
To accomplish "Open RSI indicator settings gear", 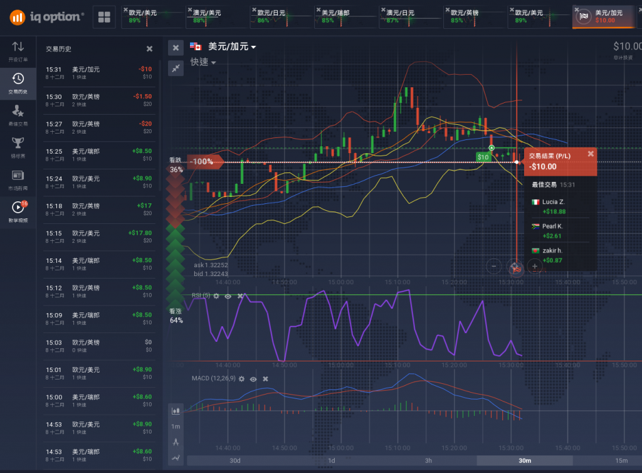I will pos(216,295).
